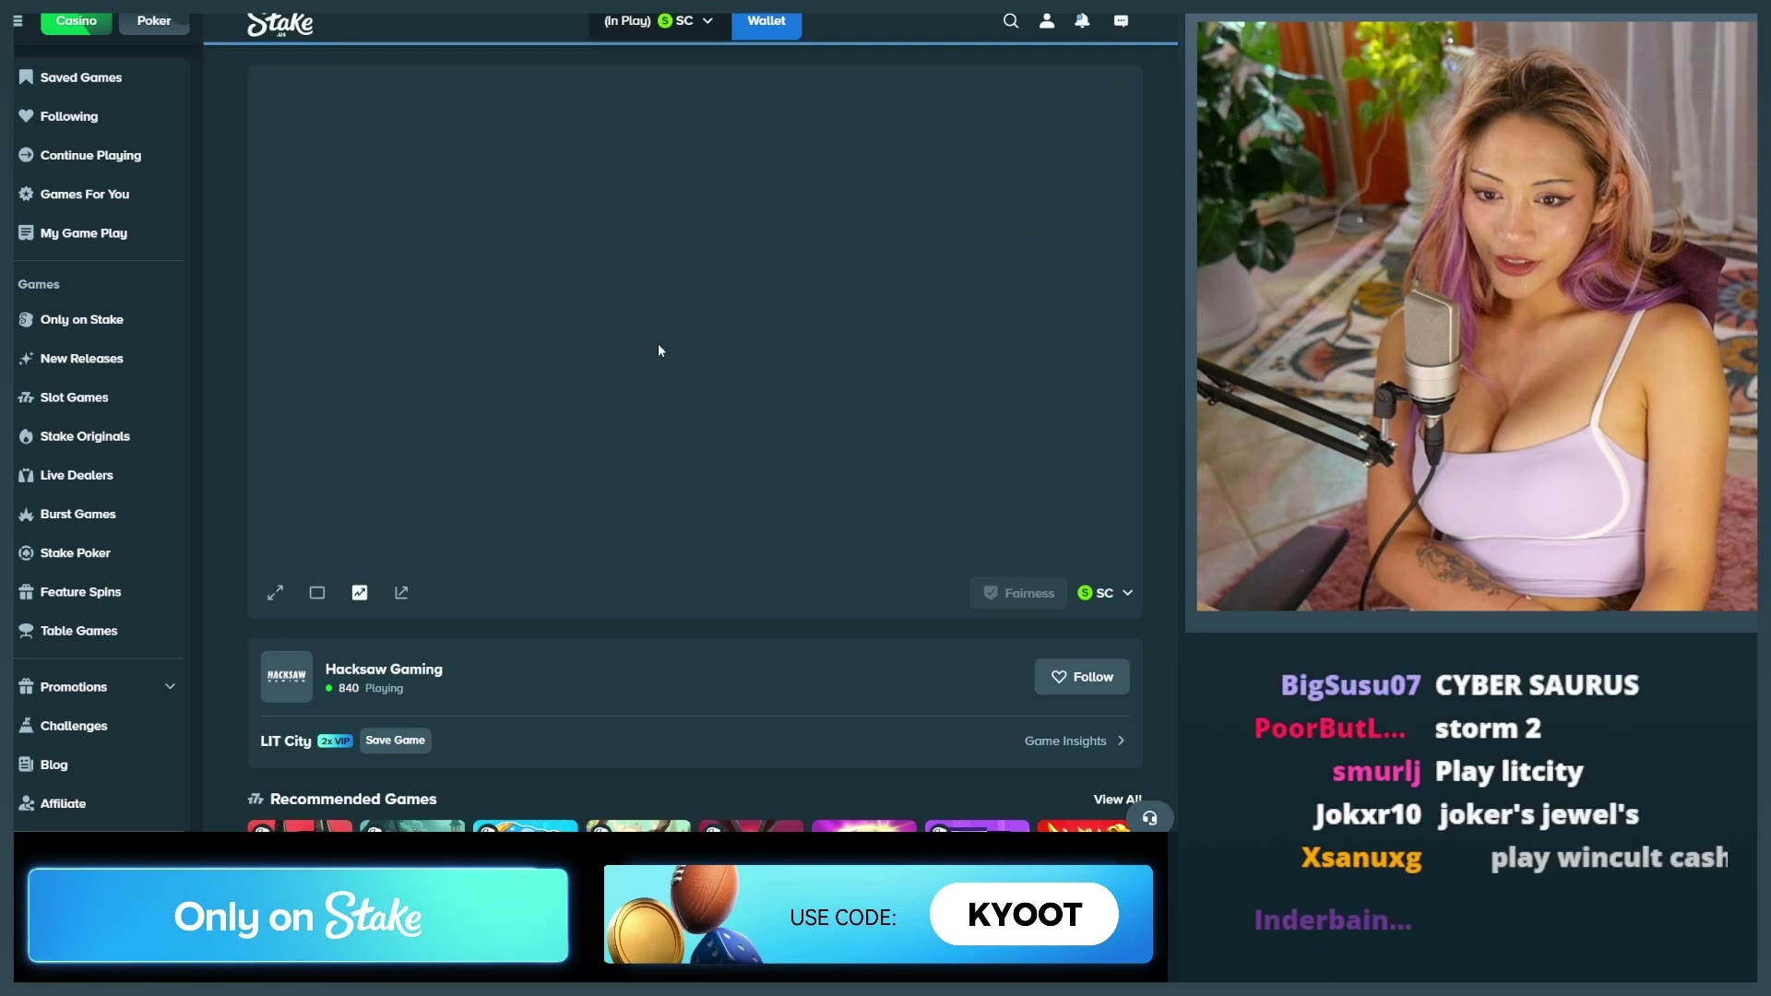
Task: Switch to the Casino tab
Action: point(77,21)
